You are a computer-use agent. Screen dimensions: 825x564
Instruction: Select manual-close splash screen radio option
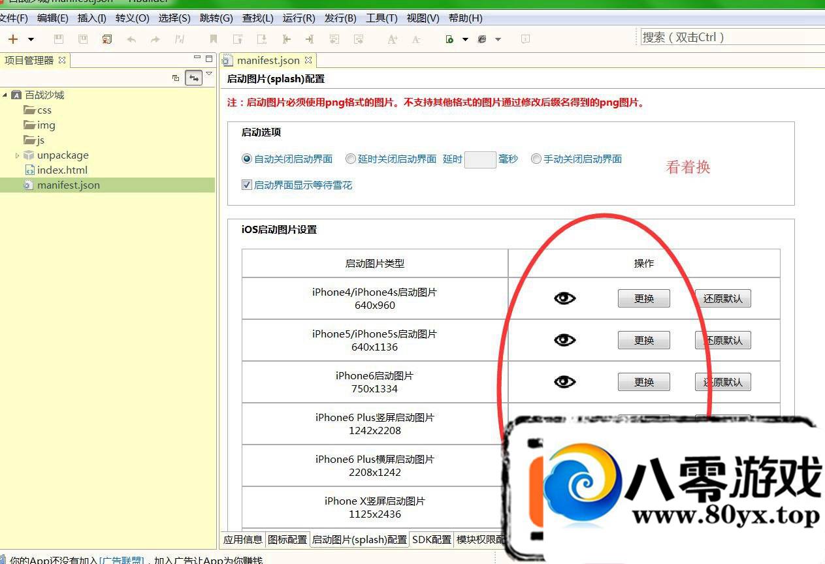(536, 159)
